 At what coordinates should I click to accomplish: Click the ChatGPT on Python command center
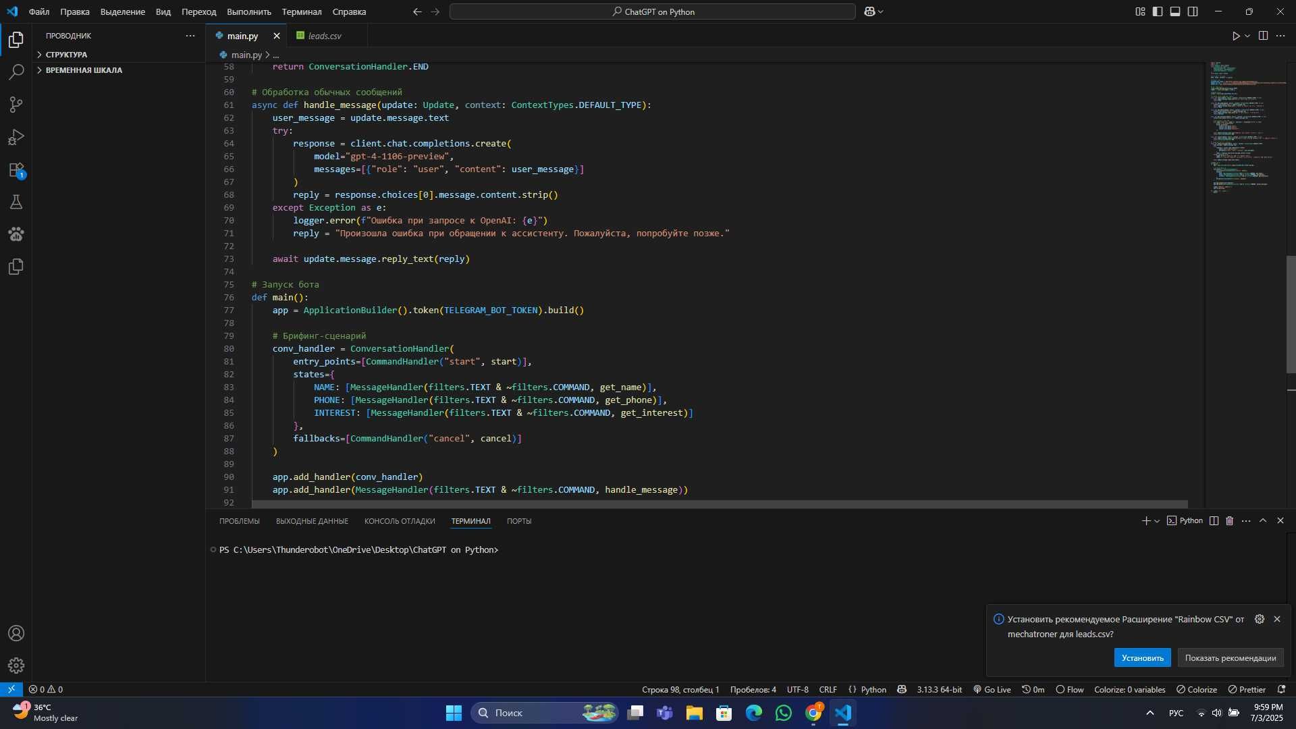tap(653, 11)
